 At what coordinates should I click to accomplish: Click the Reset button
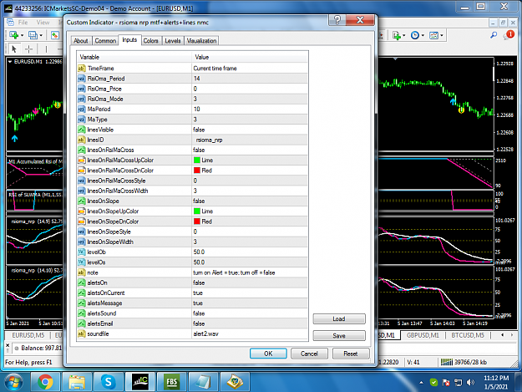[x=351, y=354]
